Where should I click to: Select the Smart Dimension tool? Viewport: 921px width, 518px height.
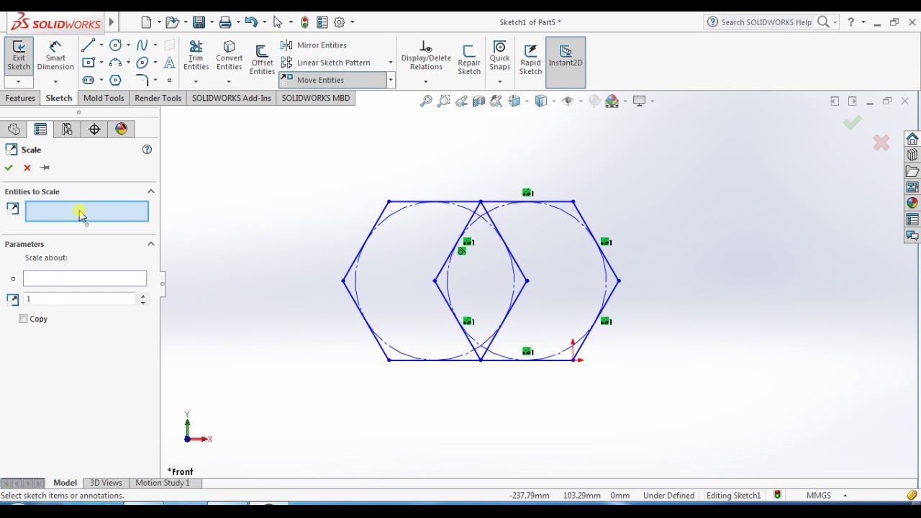[55, 56]
